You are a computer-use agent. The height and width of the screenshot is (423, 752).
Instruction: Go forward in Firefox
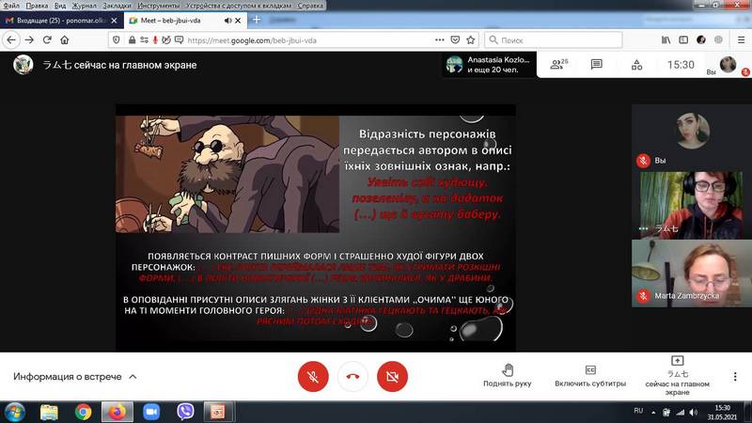tap(29, 39)
